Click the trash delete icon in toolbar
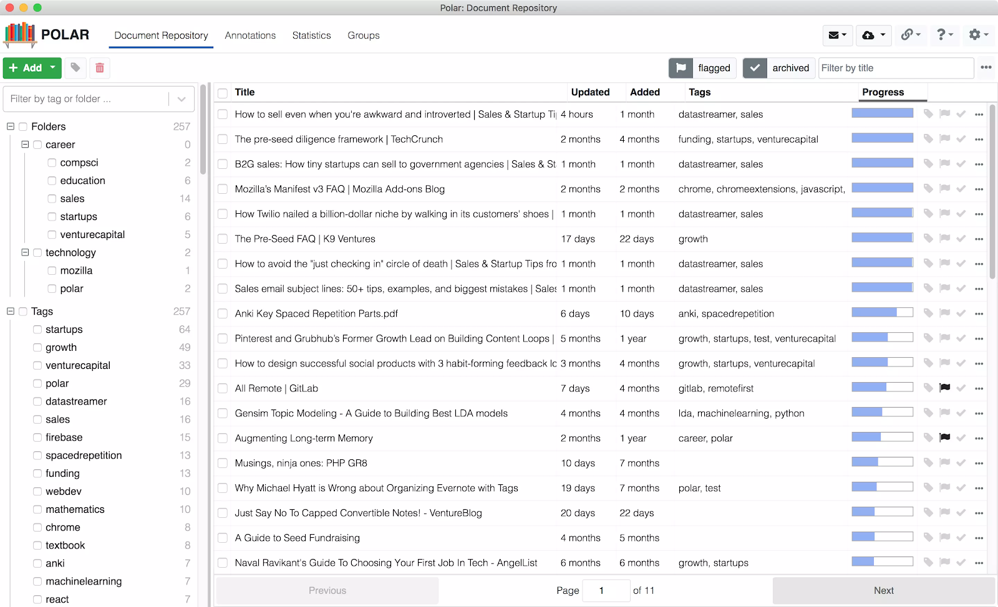 point(100,67)
